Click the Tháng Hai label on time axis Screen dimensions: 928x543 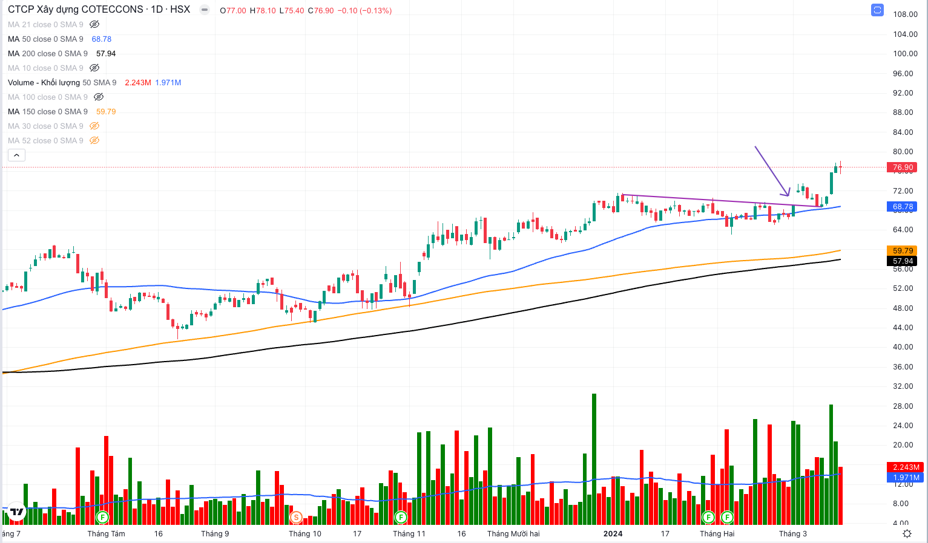tap(717, 534)
